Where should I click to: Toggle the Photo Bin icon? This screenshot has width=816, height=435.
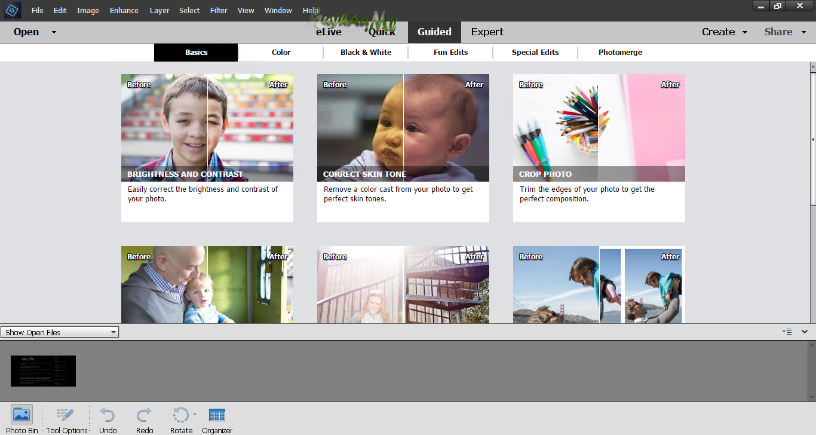click(x=22, y=415)
